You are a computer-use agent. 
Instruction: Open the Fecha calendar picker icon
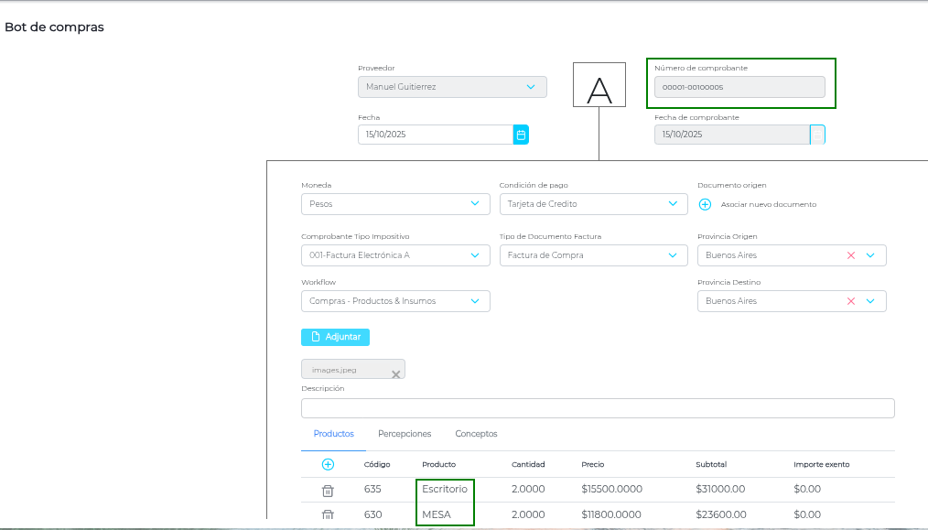[521, 135]
